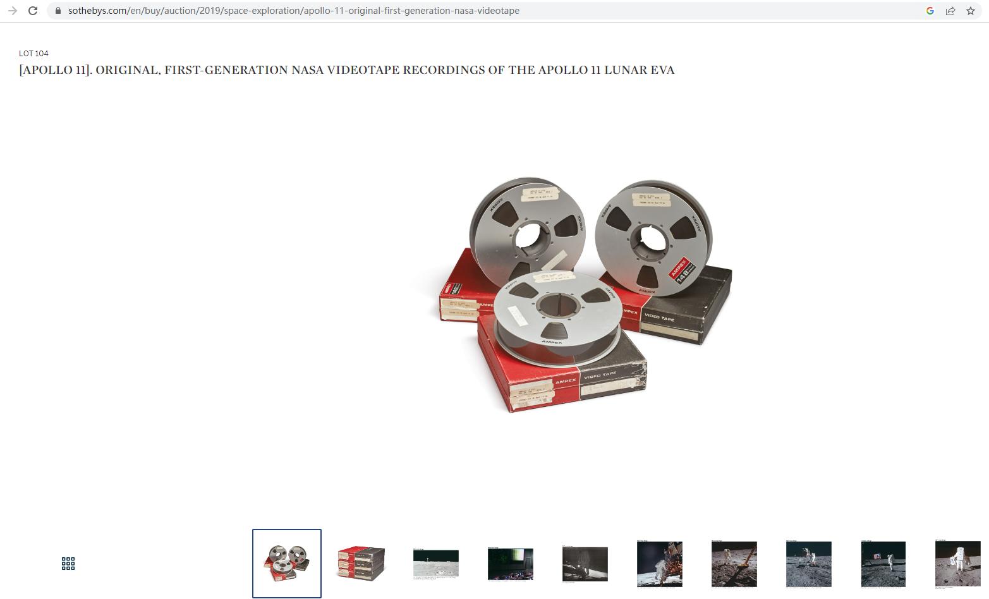Click the browser forward arrow
989x599 pixels.
[13, 11]
